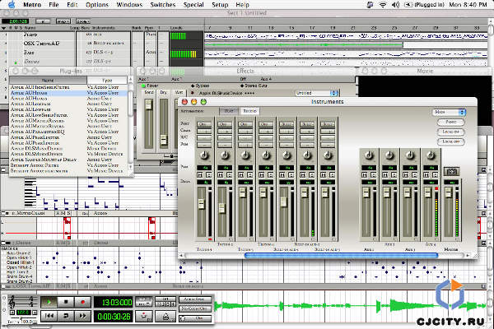Viewport: 494px width, 329px height.
Task: Open the File menu
Action: coord(54,4)
